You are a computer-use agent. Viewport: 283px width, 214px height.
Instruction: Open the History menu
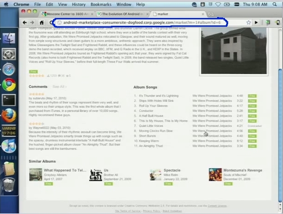79,4
